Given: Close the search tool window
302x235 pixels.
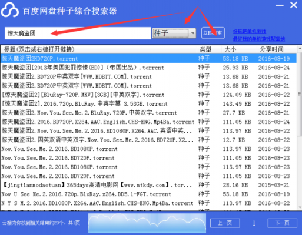Looking at the screenshot, I should point(294,5).
